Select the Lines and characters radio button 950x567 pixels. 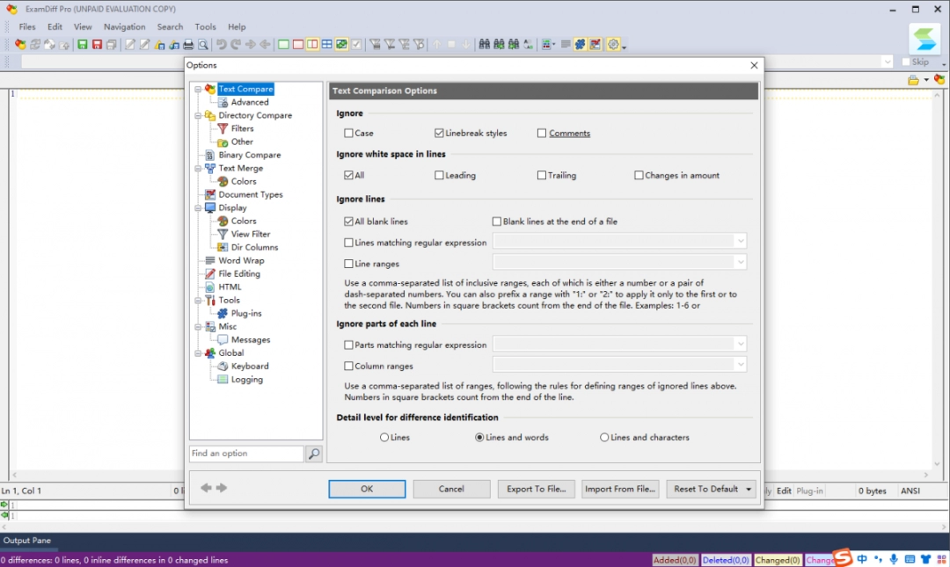[x=604, y=437]
